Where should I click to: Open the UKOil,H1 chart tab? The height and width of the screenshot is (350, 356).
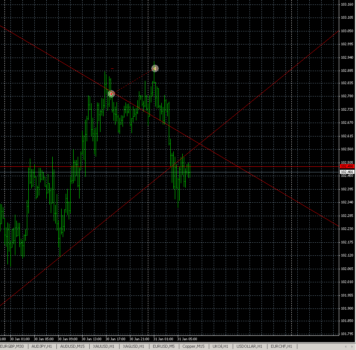click(219, 346)
